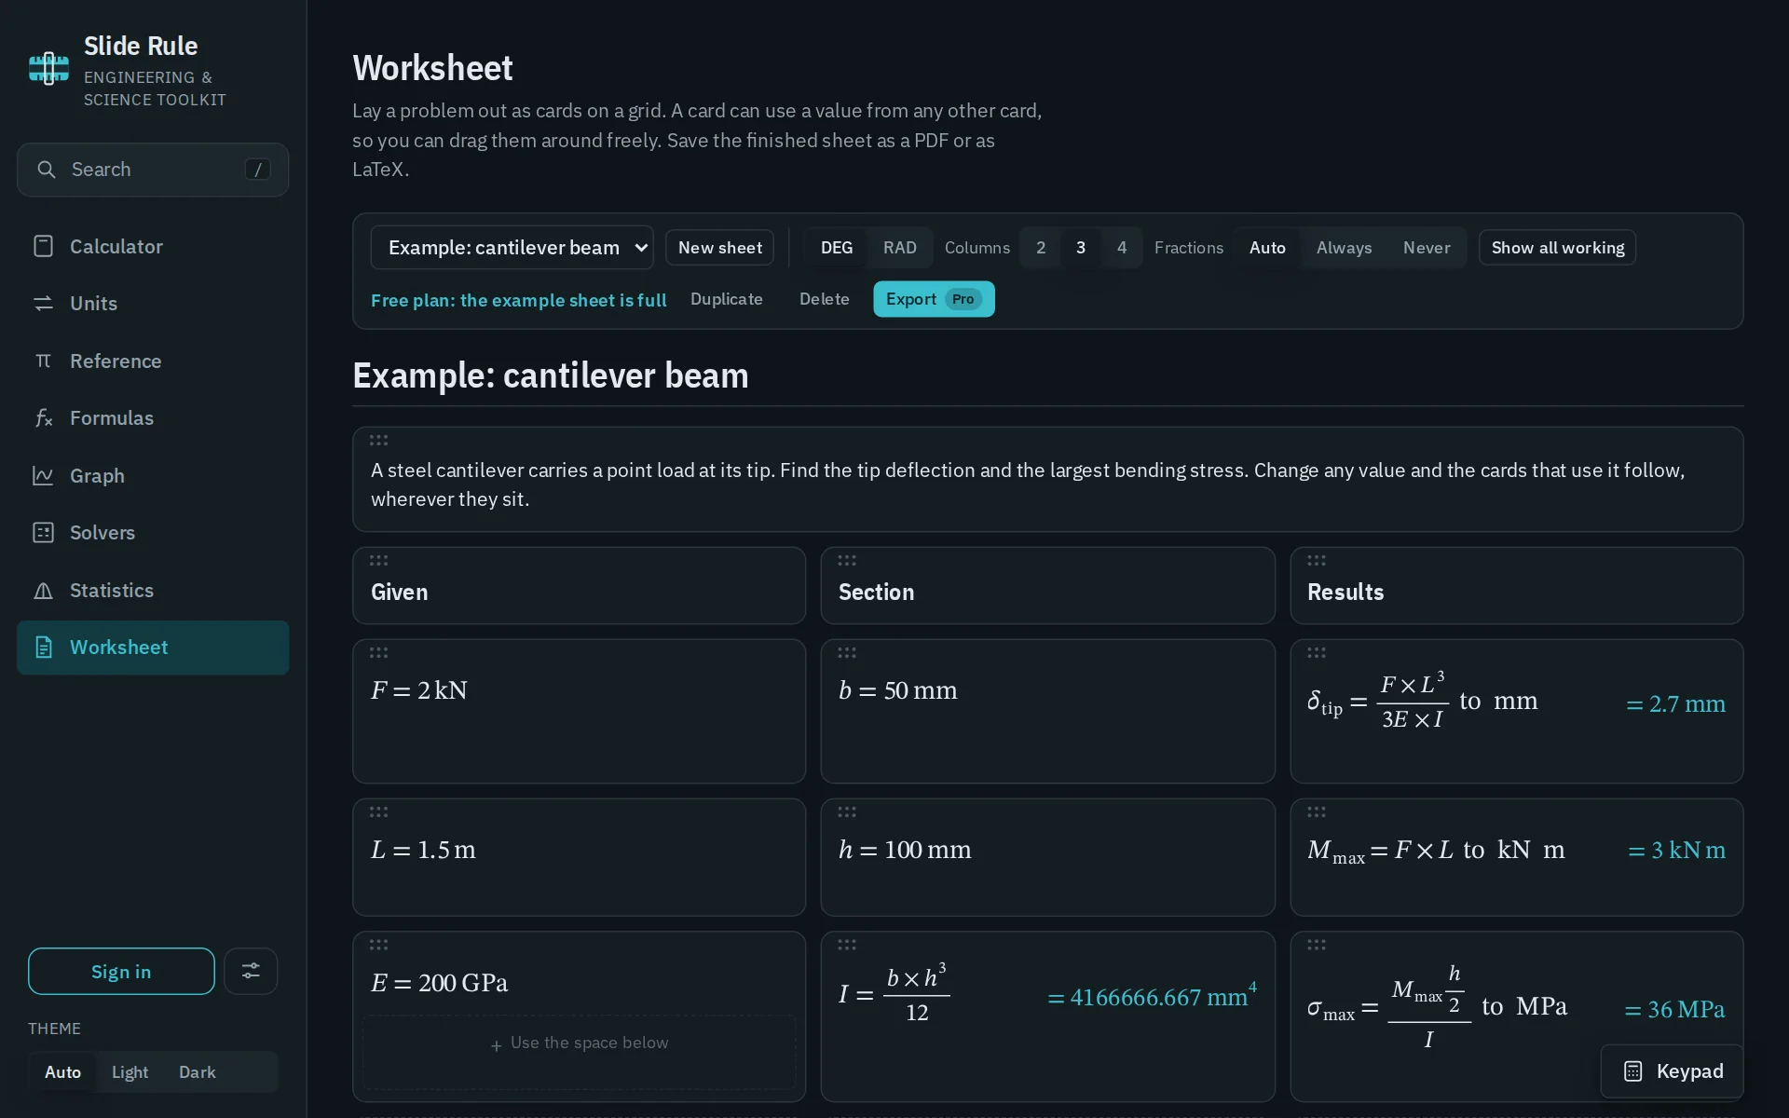Click the Reference pi icon
This screenshot has height=1118, width=1789.
[x=43, y=361]
